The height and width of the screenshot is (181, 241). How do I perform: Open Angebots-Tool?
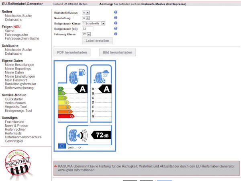(x=16, y=107)
